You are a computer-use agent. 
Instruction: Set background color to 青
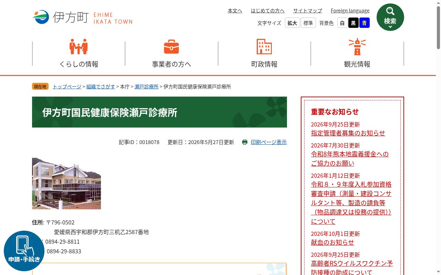364,23
